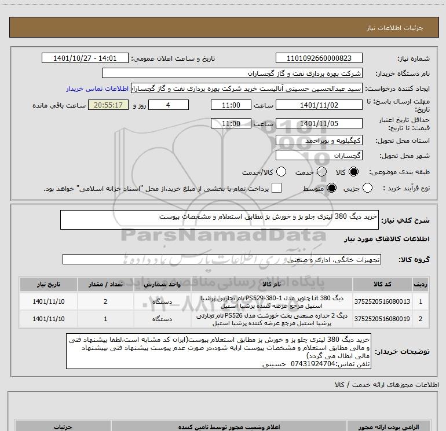Select product code 375252051608​0019
Viewport: 446px width, 431px height.
coord(382,319)
